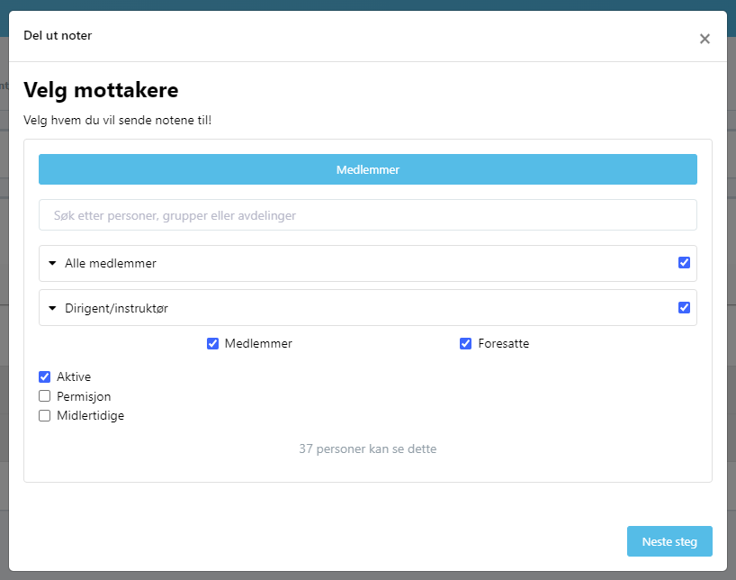Screen dimensions: 736x580
Task: Click the Permisjon label text
Action: pyautogui.click(x=84, y=396)
